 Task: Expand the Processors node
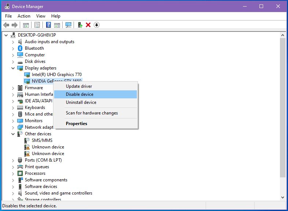(13, 174)
